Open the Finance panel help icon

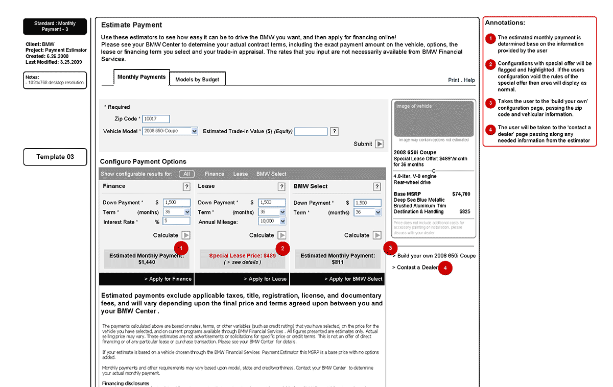coord(187,187)
